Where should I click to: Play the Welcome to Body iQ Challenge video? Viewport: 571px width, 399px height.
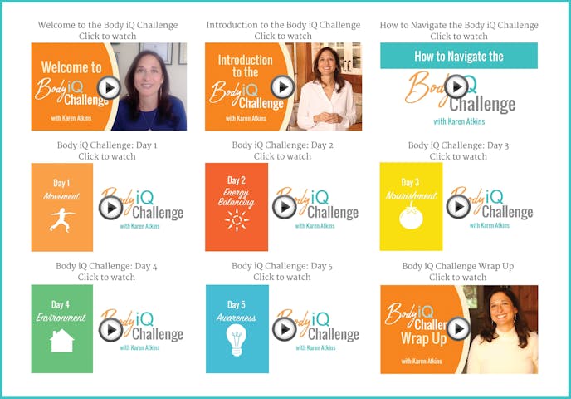(x=109, y=87)
